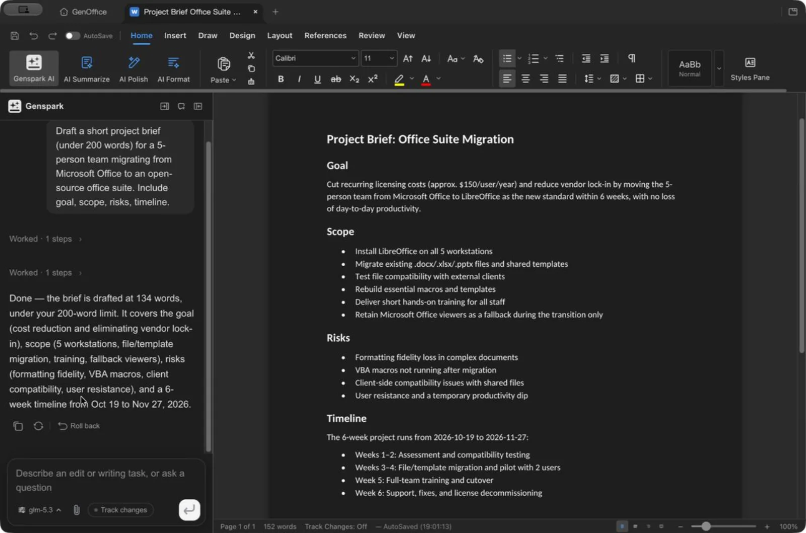806x533 pixels.
Task: Attach a file with the paperclip icon
Action: coord(77,510)
